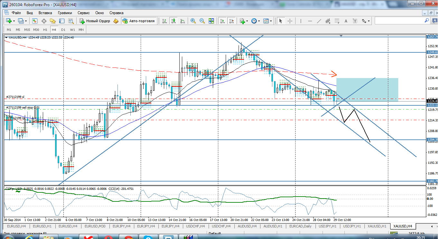Screen dimensions: 443x239
Task: Activate the crosshair cursor mode
Action: click(x=290, y=21)
